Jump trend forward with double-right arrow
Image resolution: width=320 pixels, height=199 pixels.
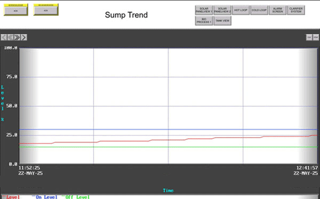17,37
